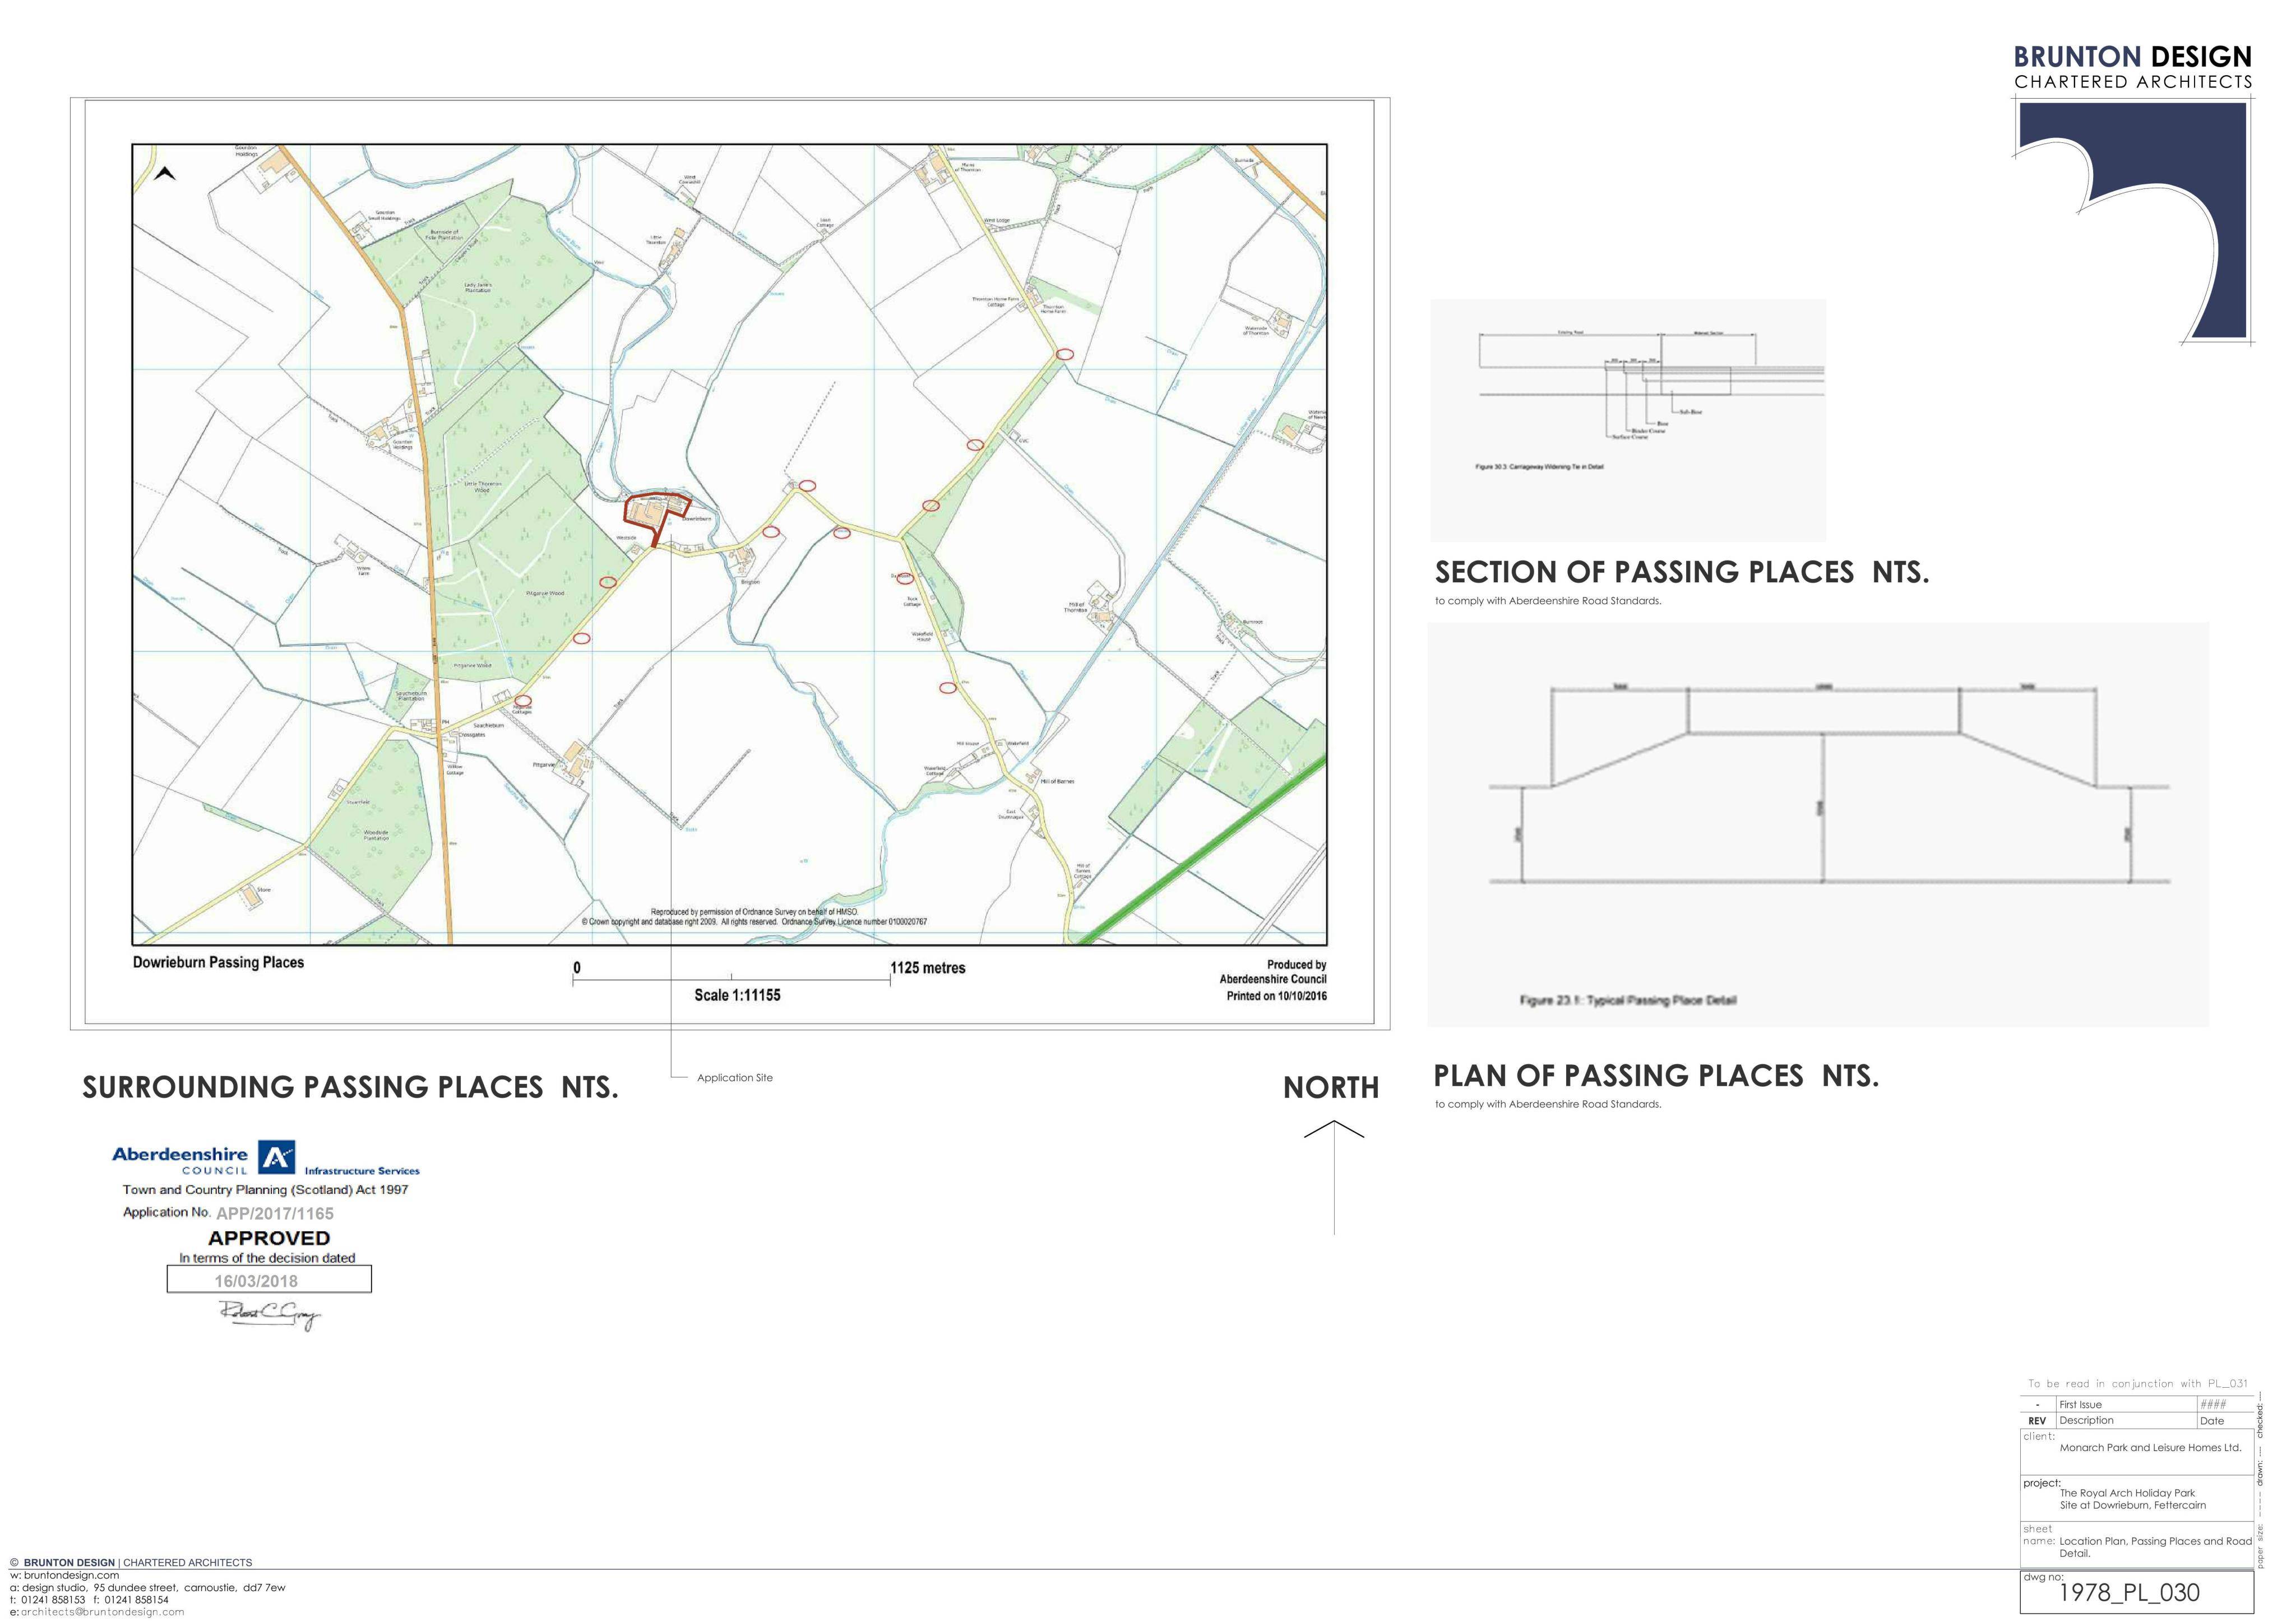
Task: Click the Ordnance Survey copyright notice on map
Action: tap(754, 917)
